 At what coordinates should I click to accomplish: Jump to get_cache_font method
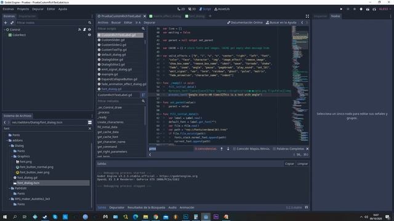[x=108, y=137]
